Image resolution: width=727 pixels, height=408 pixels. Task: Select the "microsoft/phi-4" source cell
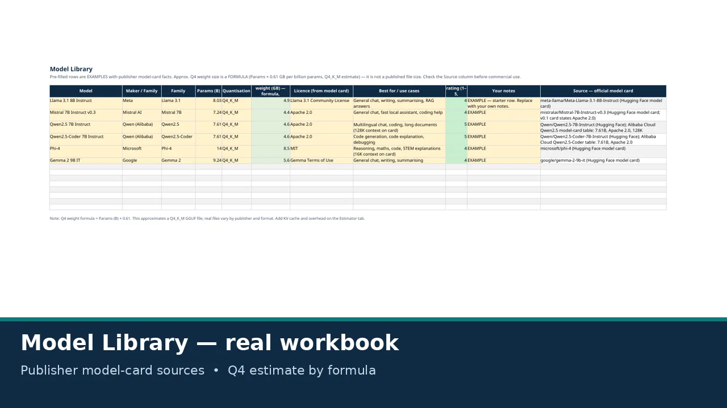603,151
